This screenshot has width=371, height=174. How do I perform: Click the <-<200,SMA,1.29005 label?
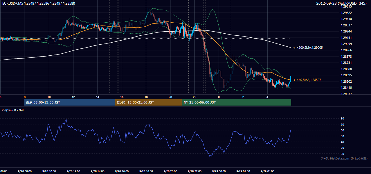pyautogui.click(x=308, y=48)
